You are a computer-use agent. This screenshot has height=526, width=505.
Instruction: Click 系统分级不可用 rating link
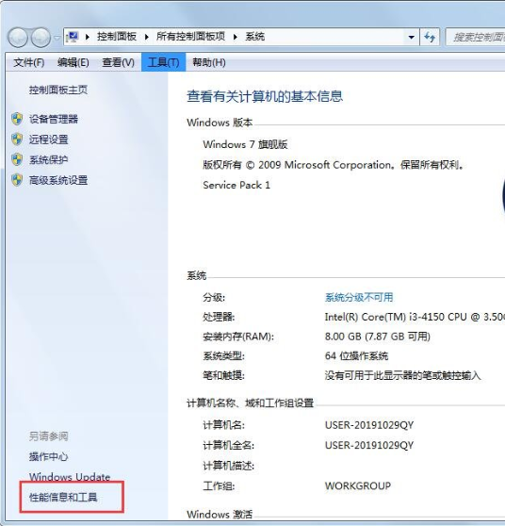click(x=359, y=297)
